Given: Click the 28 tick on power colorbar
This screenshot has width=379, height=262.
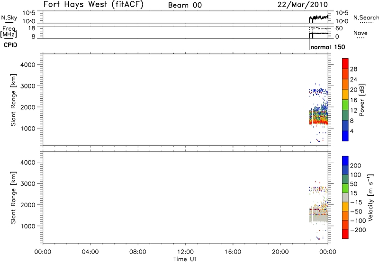Looking at the screenshot, I should tap(353, 69).
